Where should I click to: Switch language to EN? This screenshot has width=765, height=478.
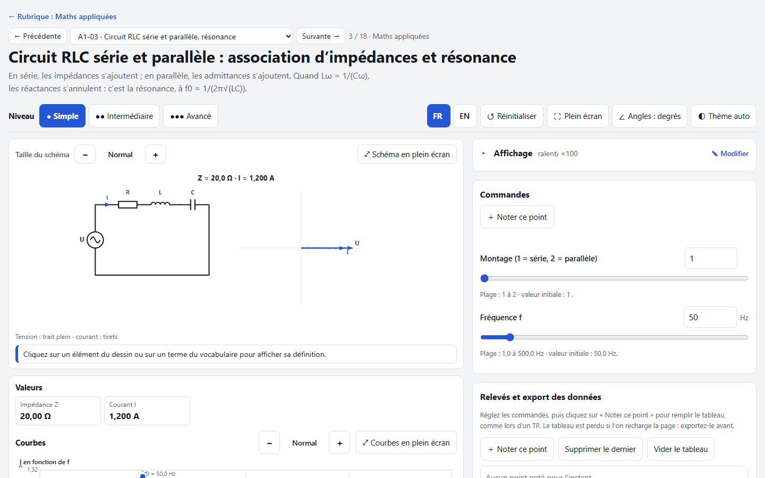coord(465,116)
